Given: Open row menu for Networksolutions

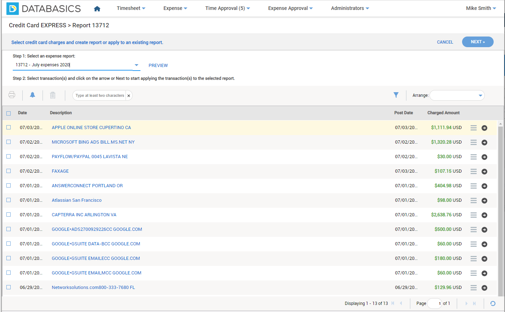Looking at the screenshot, I should (x=473, y=288).
